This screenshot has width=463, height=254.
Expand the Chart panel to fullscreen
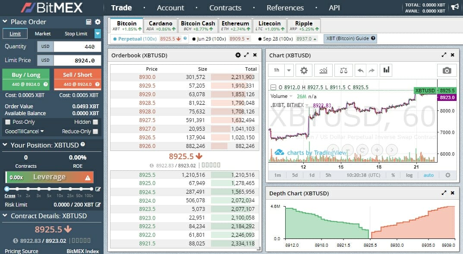[x=444, y=55]
